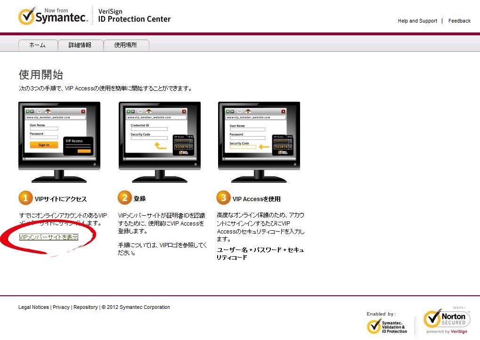Click the VIPメンバーサイトを表示 link
Screen dimensions: 480x340
(x=49, y=237)
